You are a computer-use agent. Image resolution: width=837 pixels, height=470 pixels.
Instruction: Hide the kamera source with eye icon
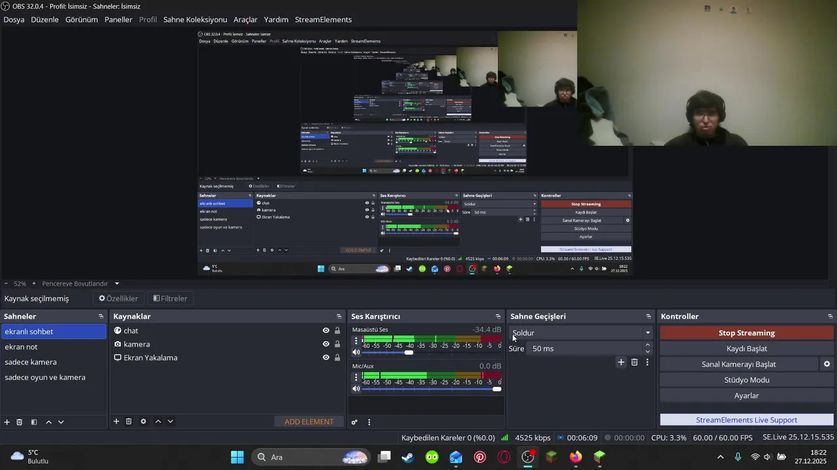[x=326, y=344]
